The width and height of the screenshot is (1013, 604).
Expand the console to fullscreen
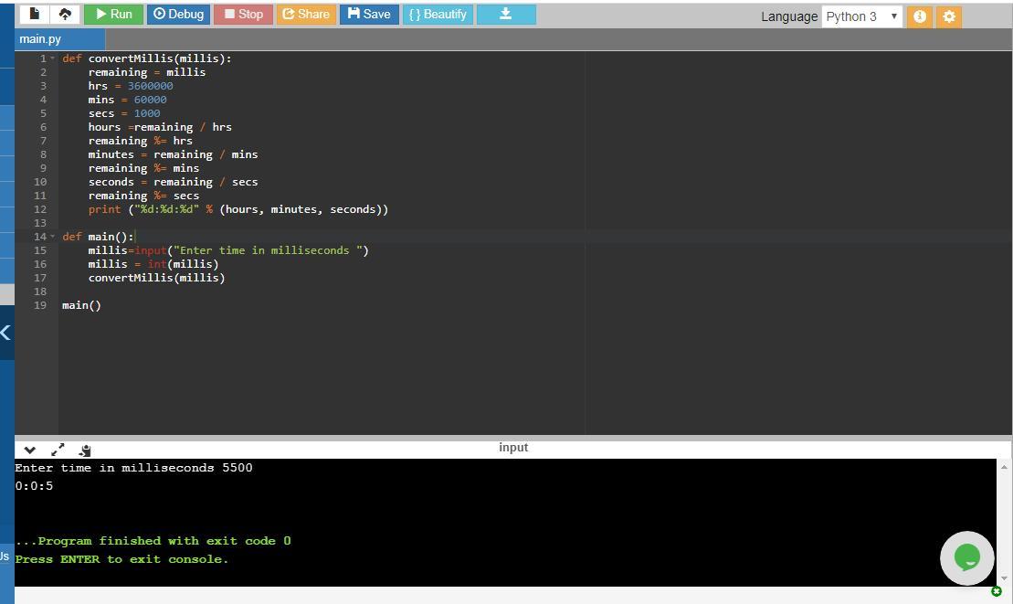(x=58, y=450)
